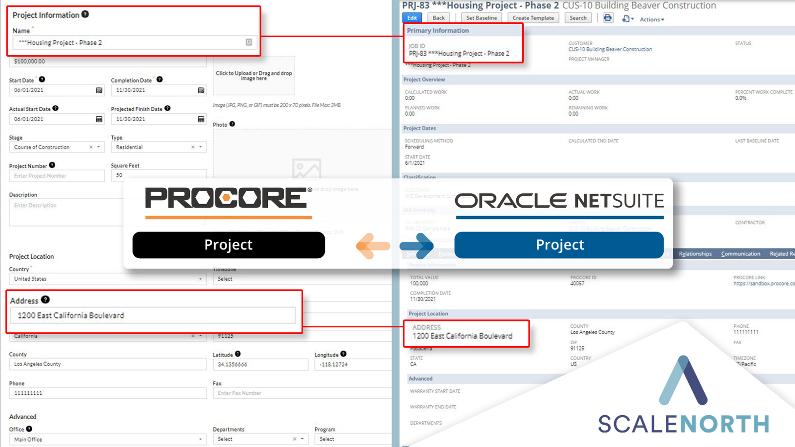
Task: Click the print icon in NetSuite toolbar
Action: tap(608, 18)
